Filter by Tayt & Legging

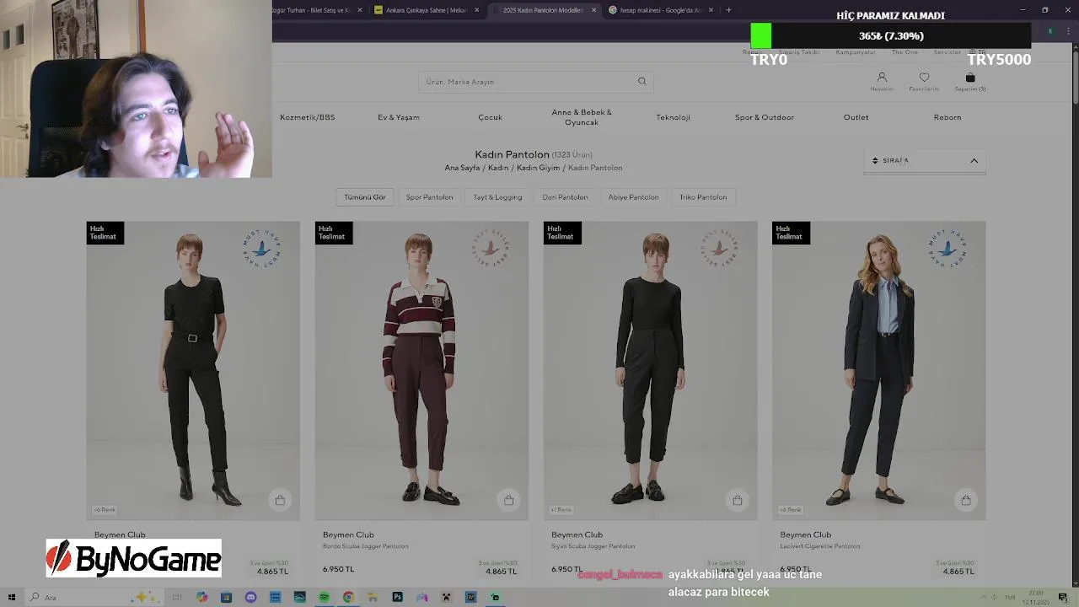(497, 197)
